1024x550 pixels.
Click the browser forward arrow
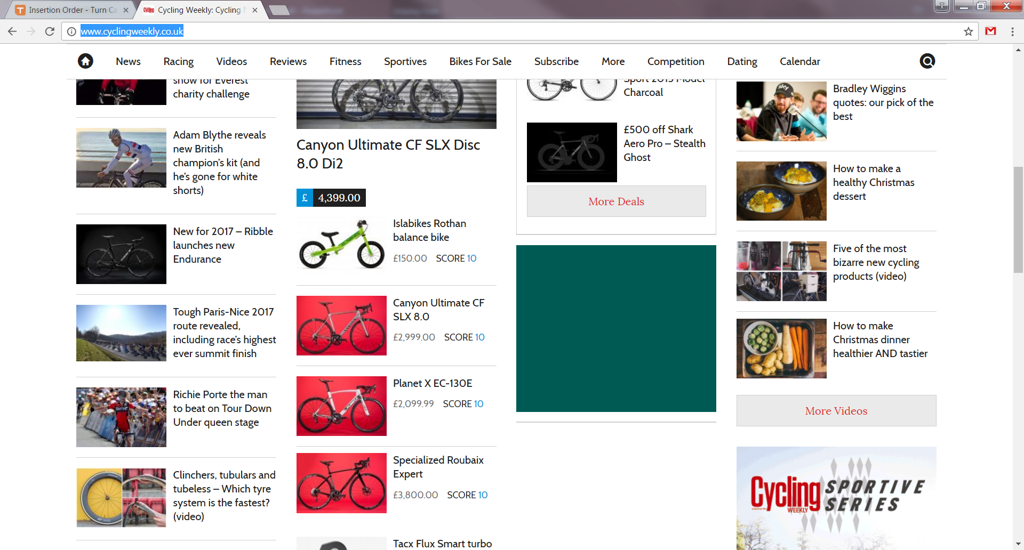point(31,31)
